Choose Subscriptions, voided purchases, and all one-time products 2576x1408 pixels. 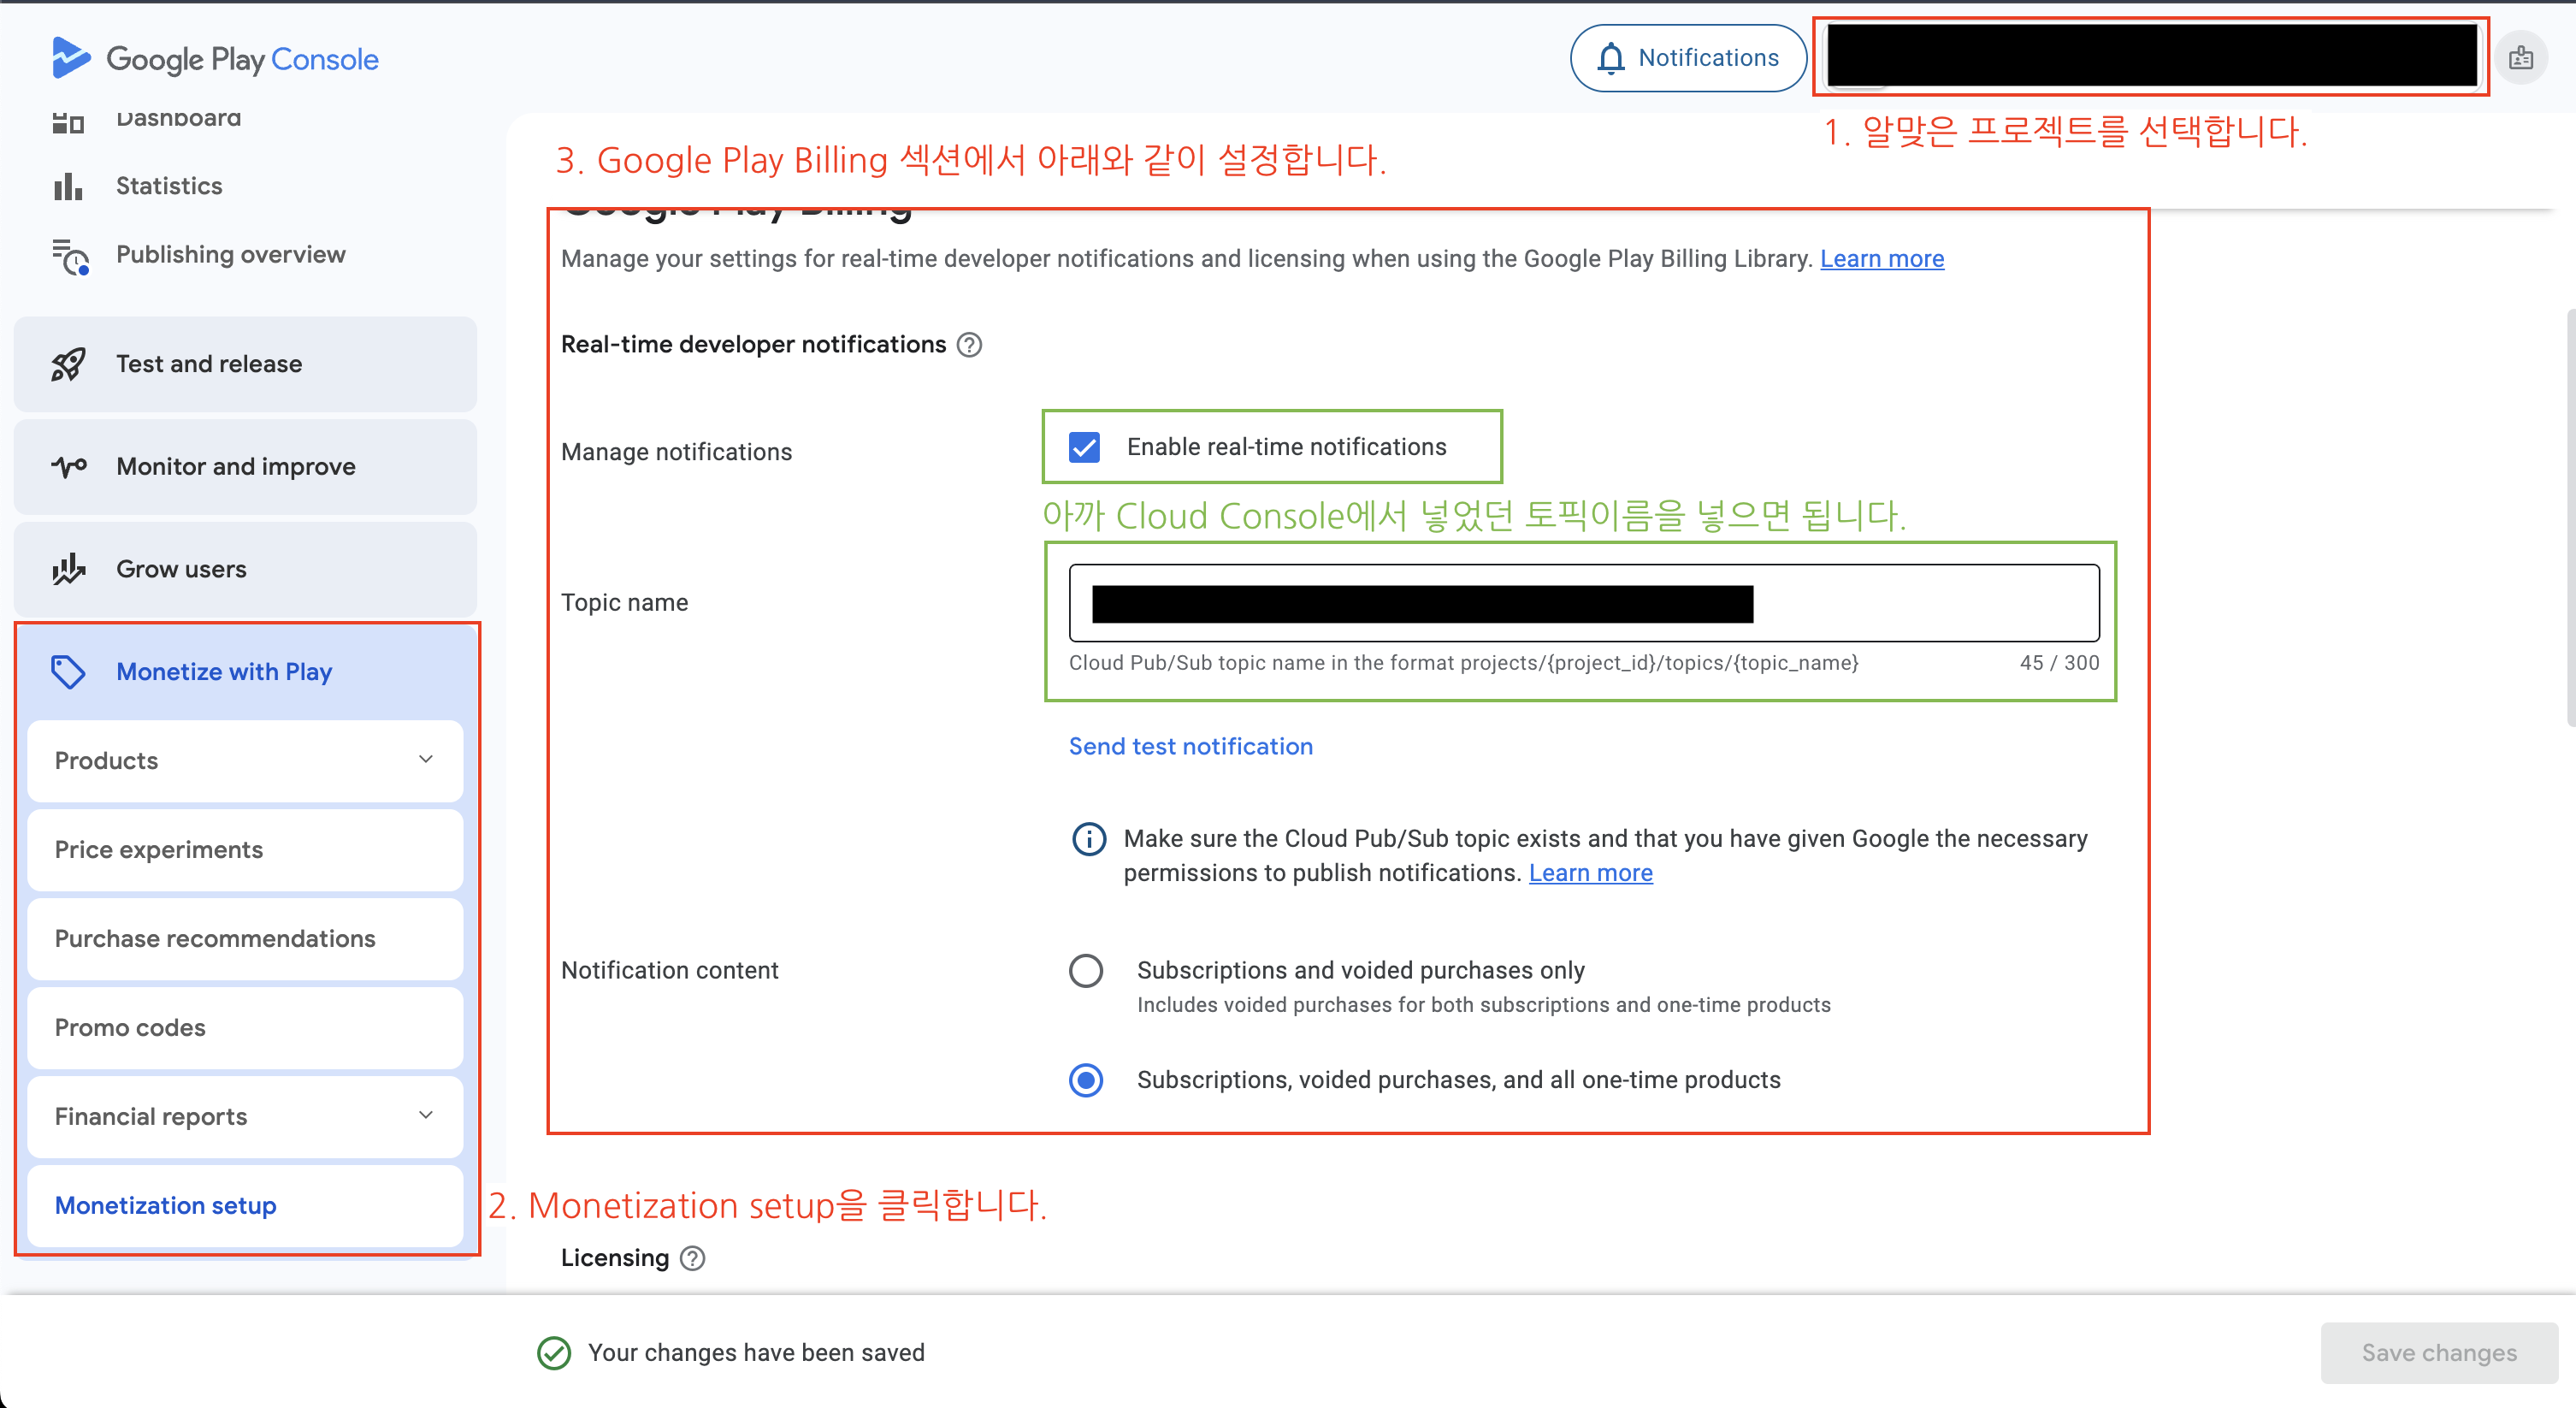[1086, 1080]
